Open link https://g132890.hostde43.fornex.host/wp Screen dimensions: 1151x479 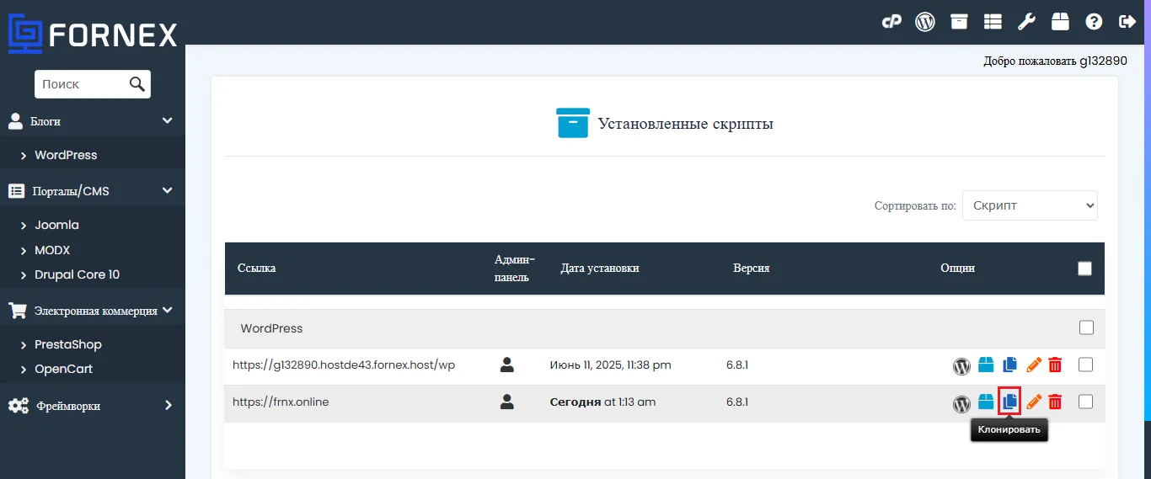tap(344, 365)
